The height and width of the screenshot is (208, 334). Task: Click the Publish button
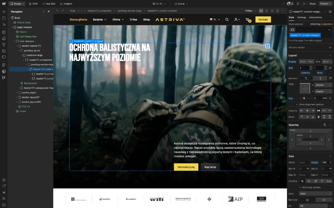click(325, 3)
